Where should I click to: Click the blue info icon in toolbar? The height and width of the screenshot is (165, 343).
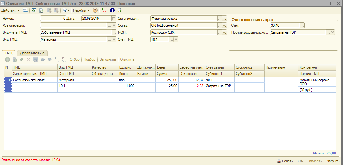coord(112,10)
